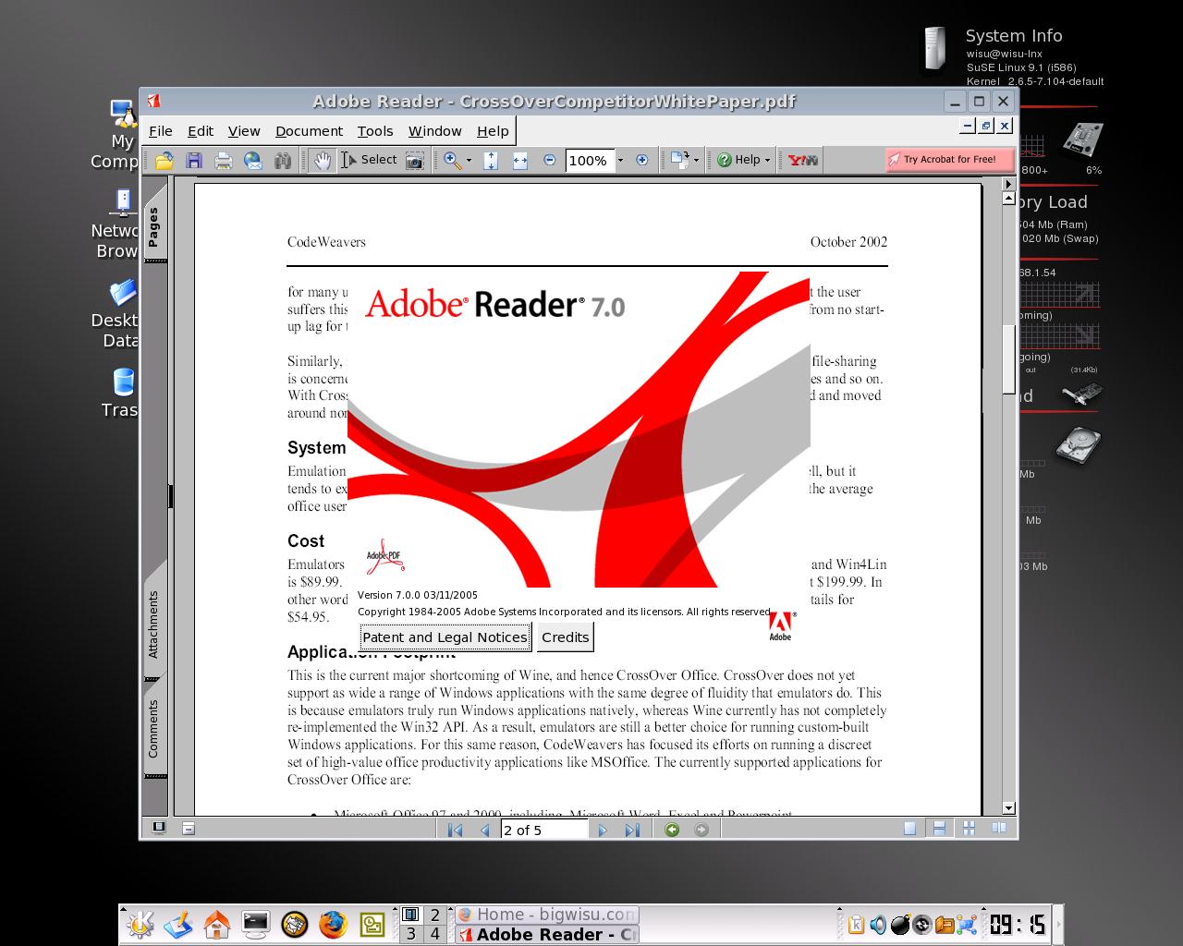Open the Edit menu
The image size is (1183, 946).
201,131
